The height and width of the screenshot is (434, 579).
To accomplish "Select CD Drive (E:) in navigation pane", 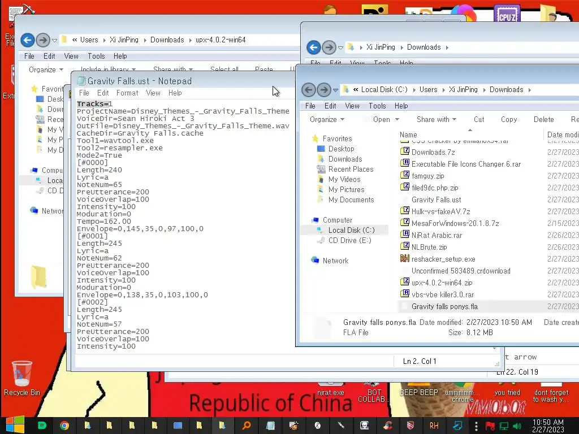I will [x=349, y=241].
